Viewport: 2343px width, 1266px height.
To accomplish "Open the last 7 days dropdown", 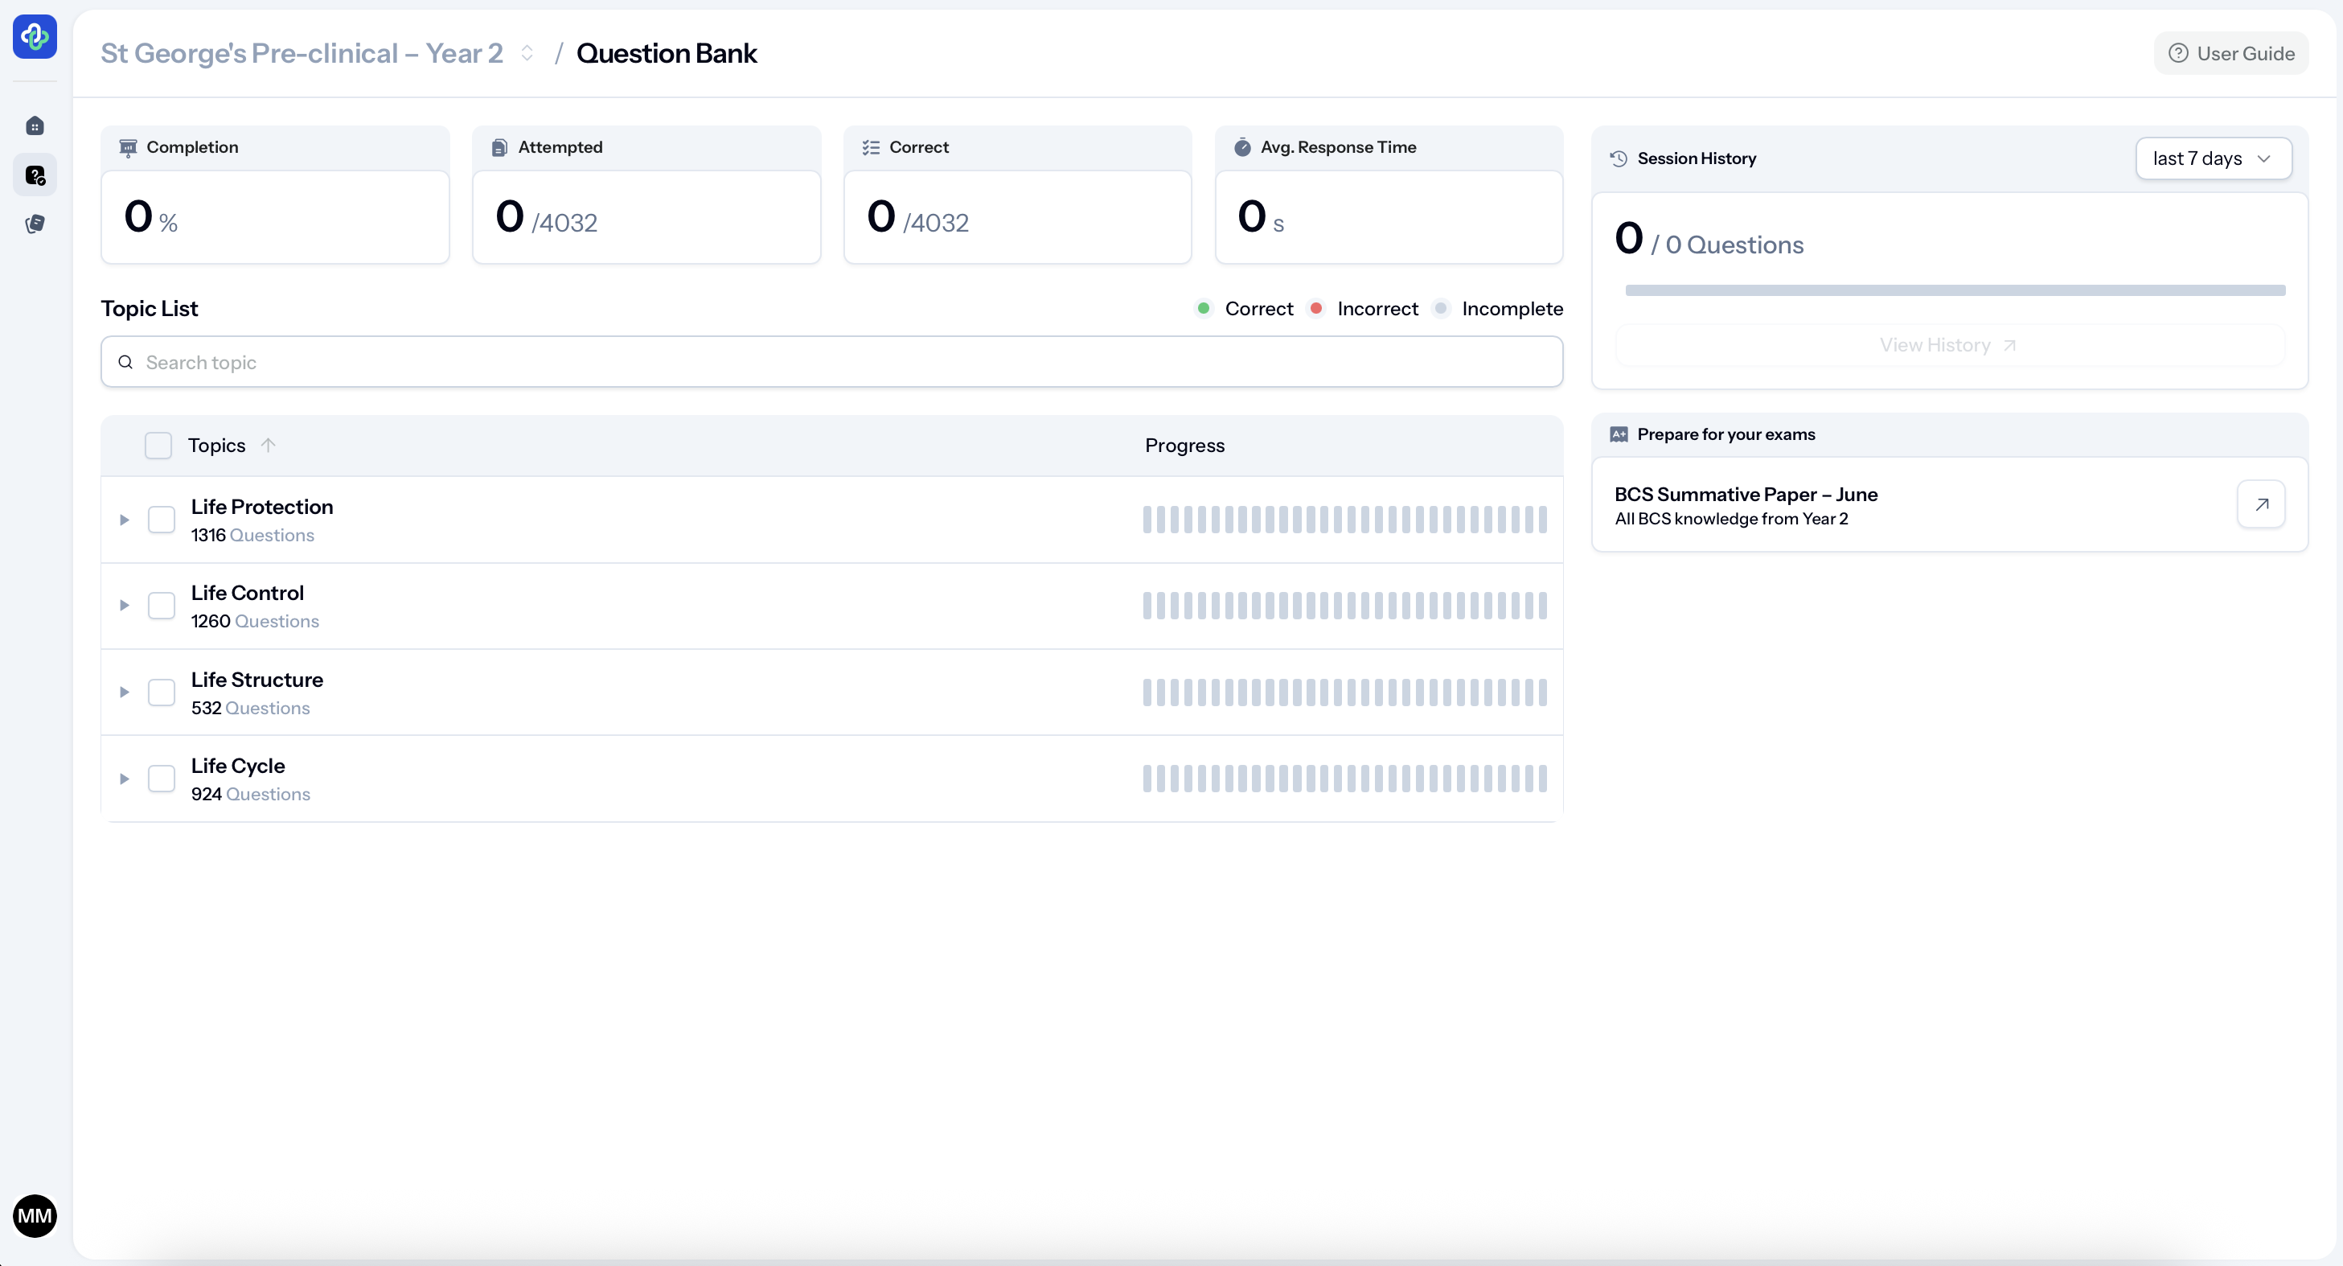I will 2212,158.
